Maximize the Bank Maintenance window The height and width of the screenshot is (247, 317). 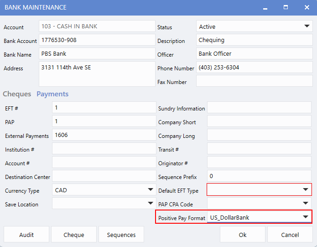pyautogui.click(x=286, y=8)
